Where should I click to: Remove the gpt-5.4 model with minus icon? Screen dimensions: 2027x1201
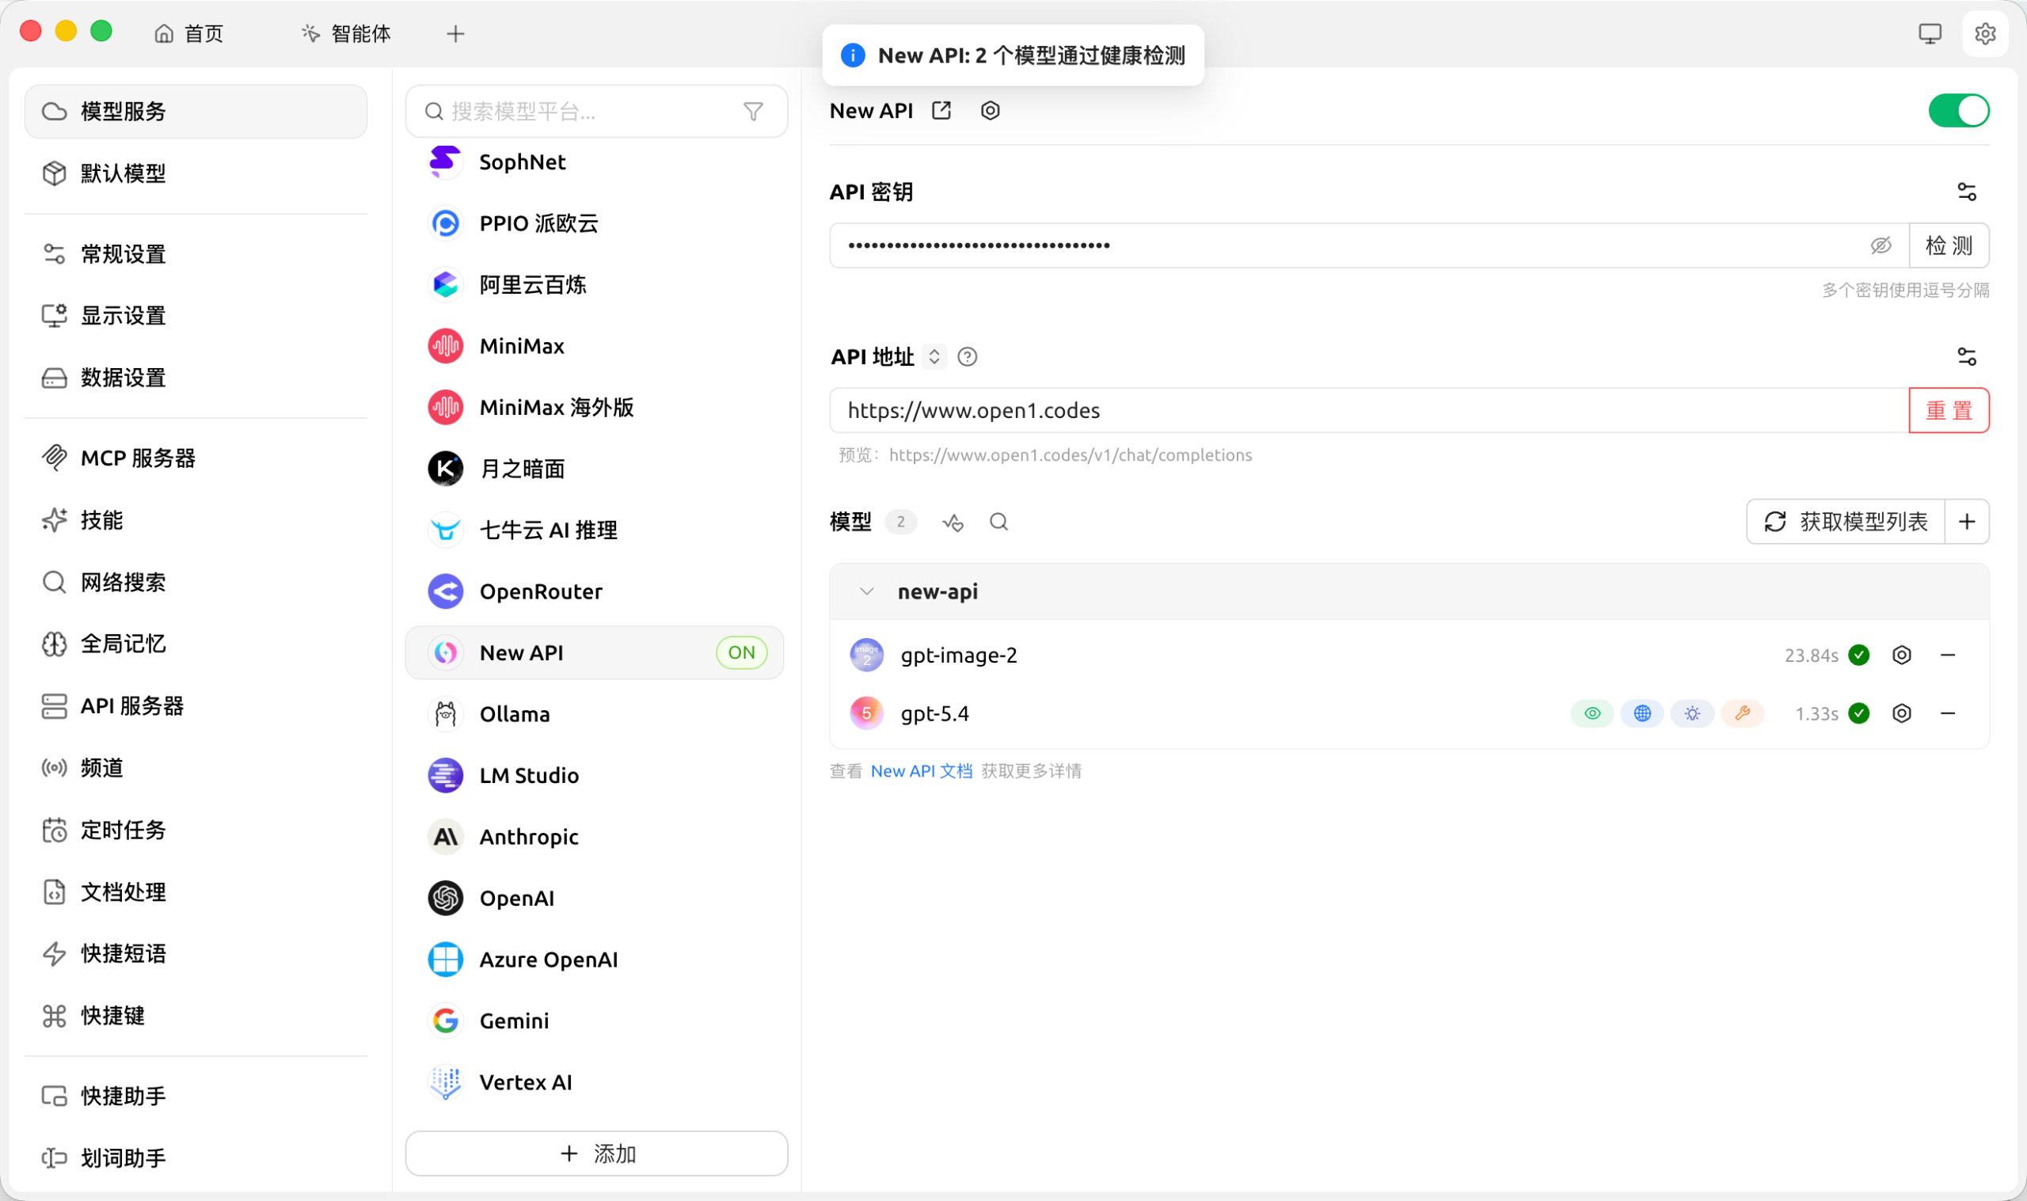pos(1947,714)
